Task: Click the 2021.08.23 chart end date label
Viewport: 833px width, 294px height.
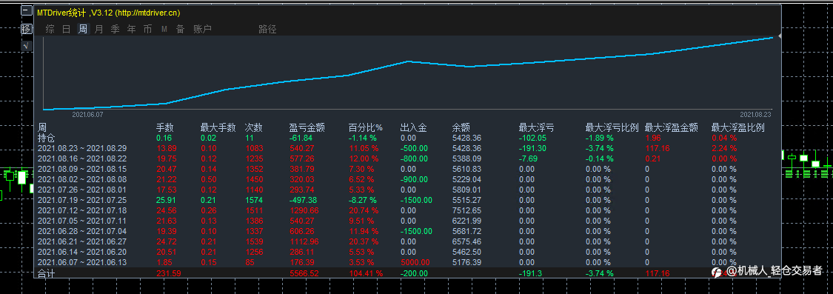Action: (755, 114)
